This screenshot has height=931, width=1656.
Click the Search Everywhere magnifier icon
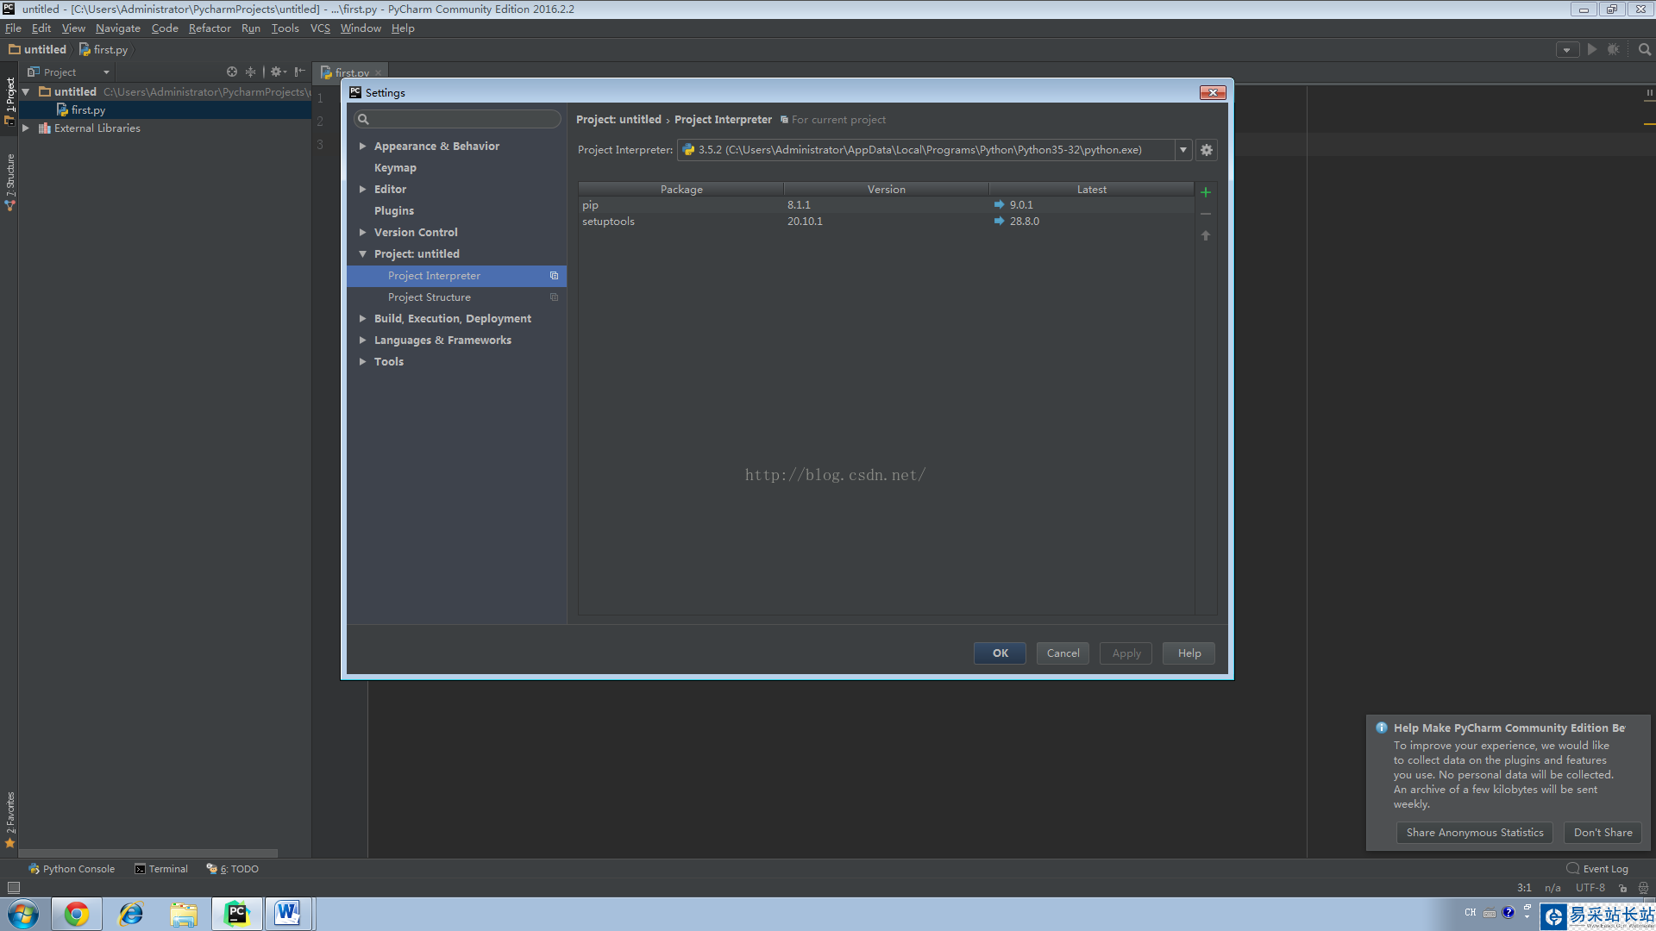coord(1644,49)
